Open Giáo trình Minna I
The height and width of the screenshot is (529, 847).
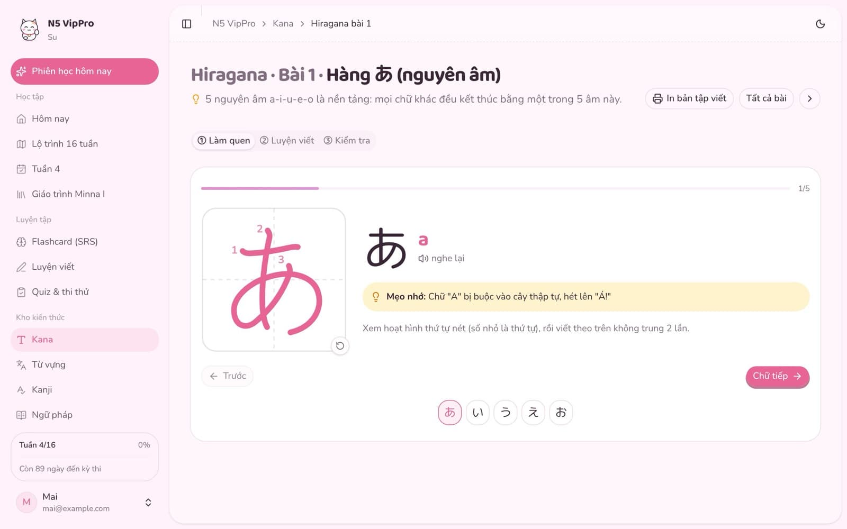tap(85, 194)
